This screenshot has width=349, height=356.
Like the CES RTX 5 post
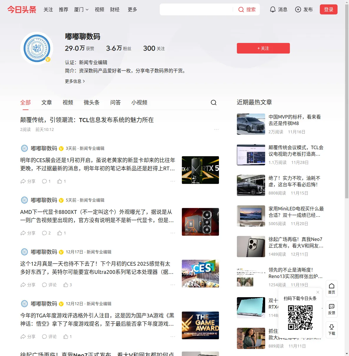point(62,181)
